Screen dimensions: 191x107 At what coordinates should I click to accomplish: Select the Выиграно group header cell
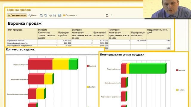coord(90,30)
